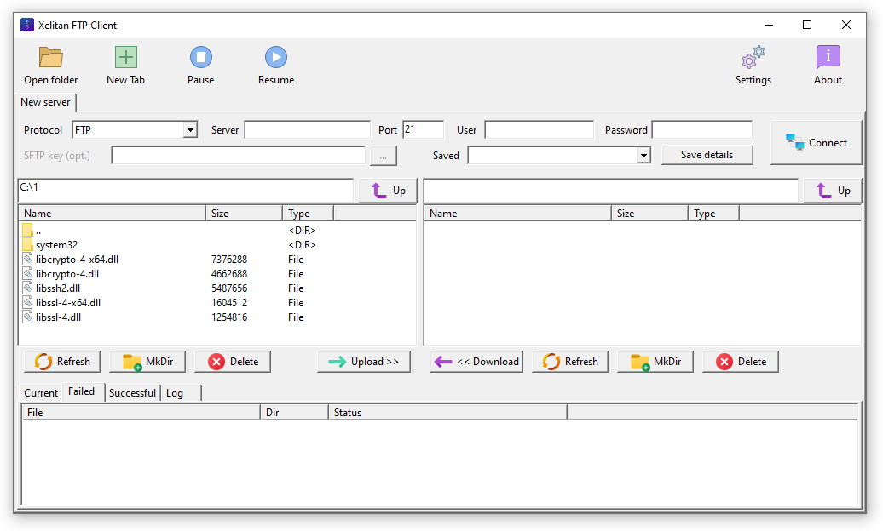Click the libssl-4-x64.dll file icon
Screen dimensions: 883x531
point(27,303)
